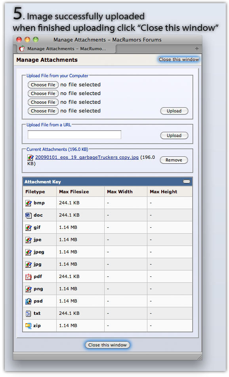
Task: Click the Upload File from your Computer legend
Action: 57,76
